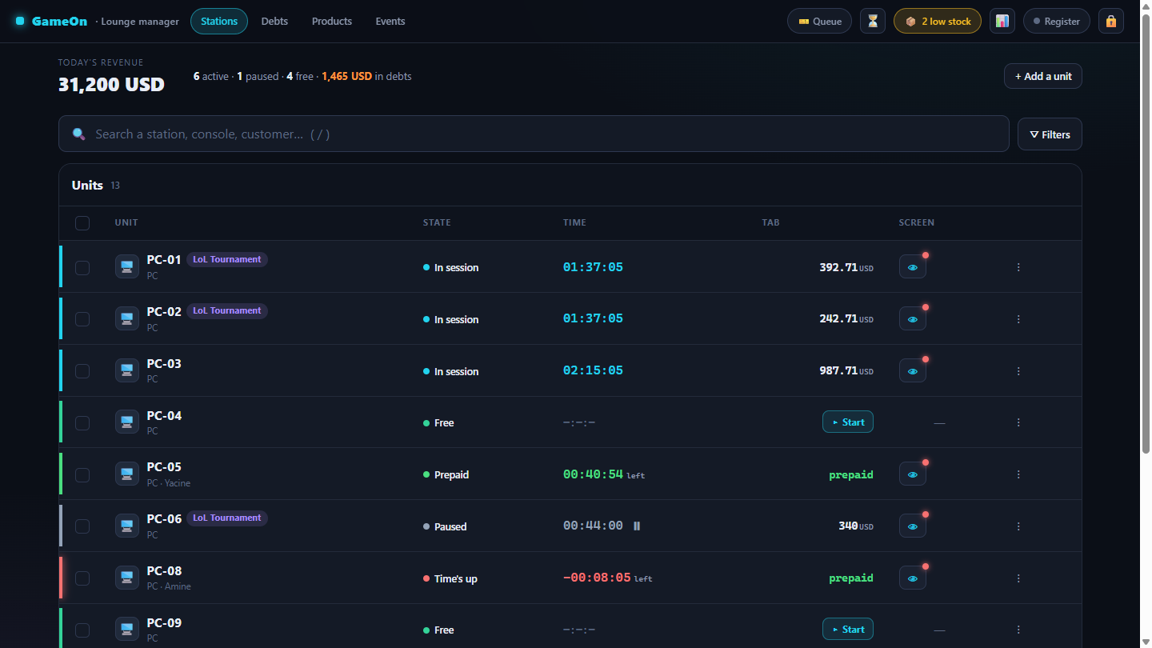Open the hourglass timers icon in header
This screenshot has width=1152, height=648.
pyautogui.click(x=873, y=21)
